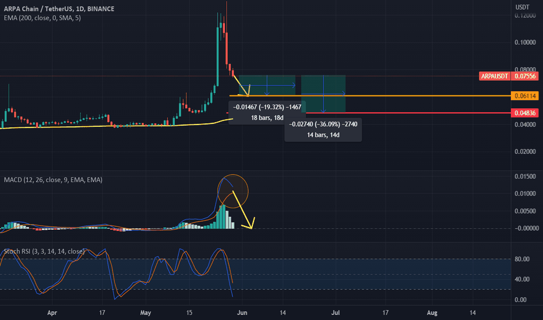Image resolution: width=543 pixels, height=320 pixels.
Task: Click the 0.07556 current price label
Action: click(x=524, y=76)
